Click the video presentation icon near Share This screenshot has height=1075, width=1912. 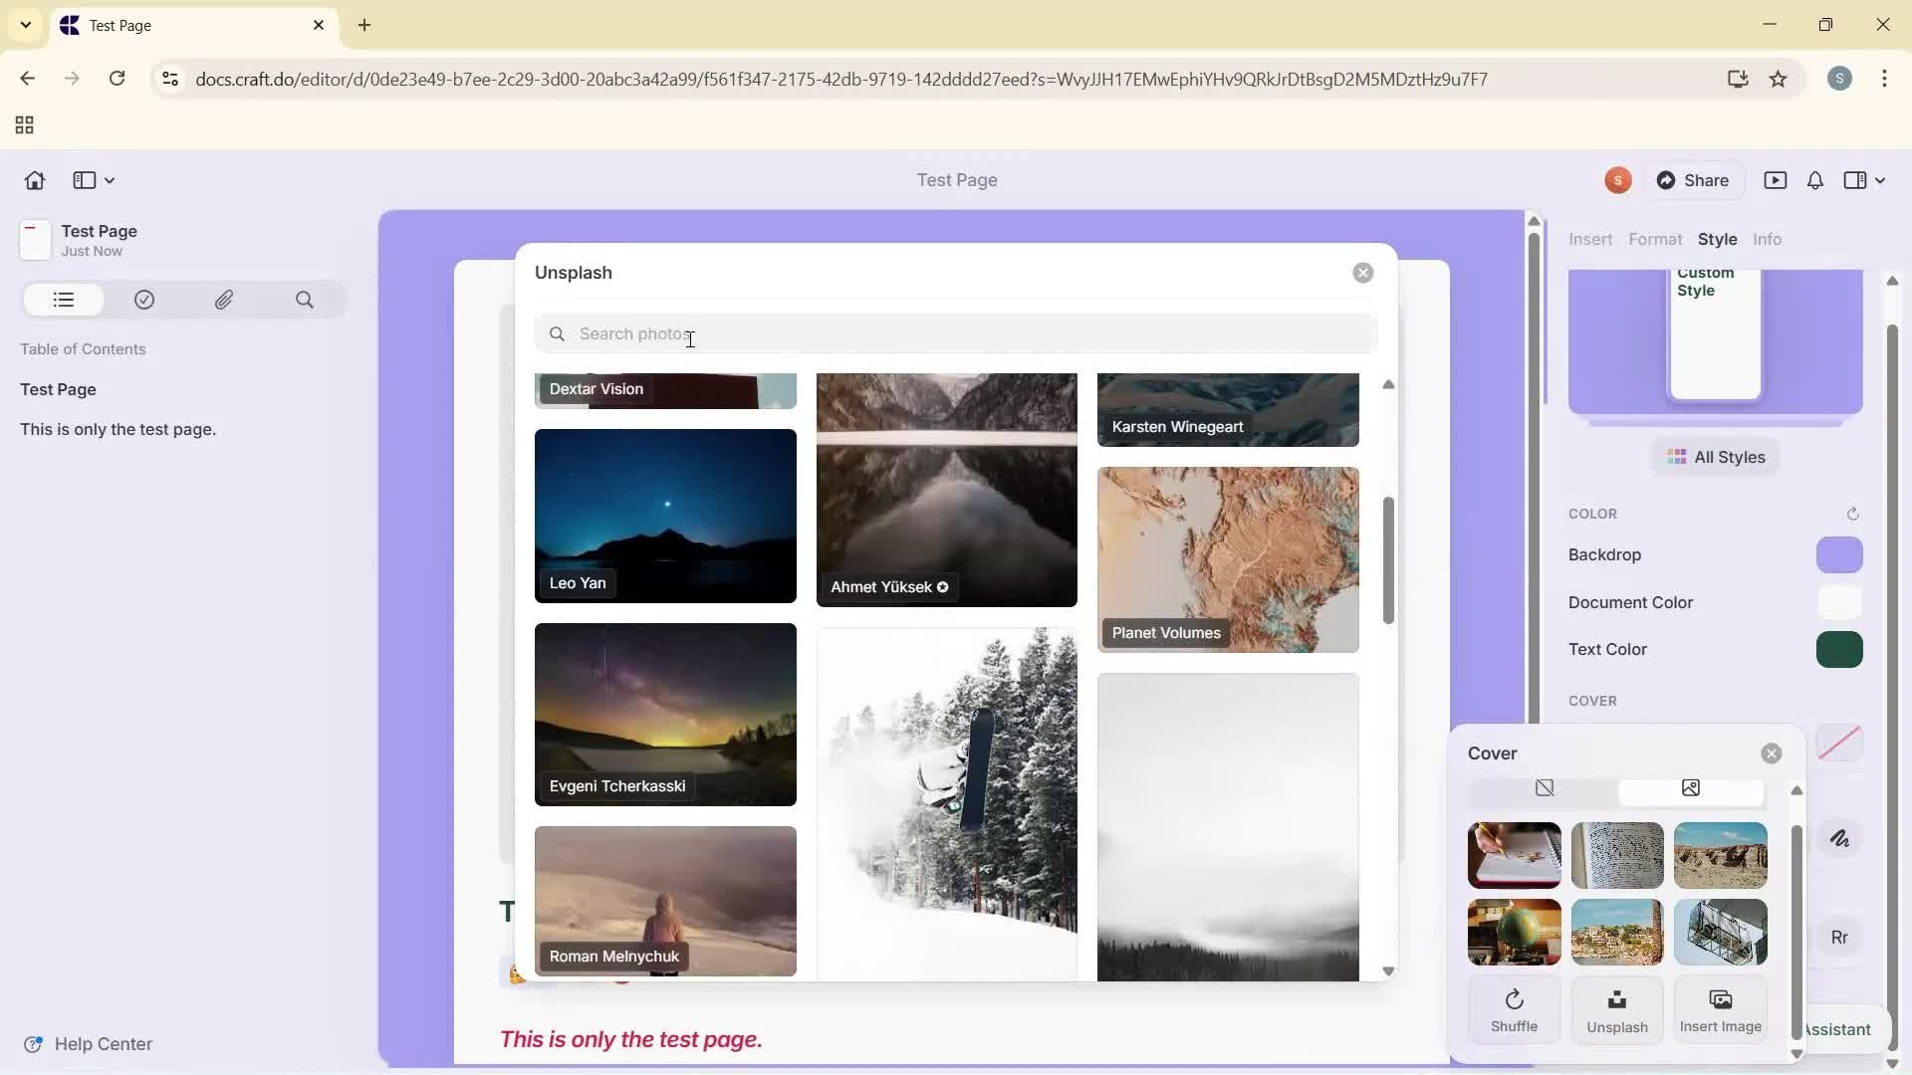1777,180
